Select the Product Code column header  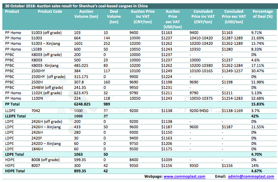pyautogui.click(x=50, y=12)
